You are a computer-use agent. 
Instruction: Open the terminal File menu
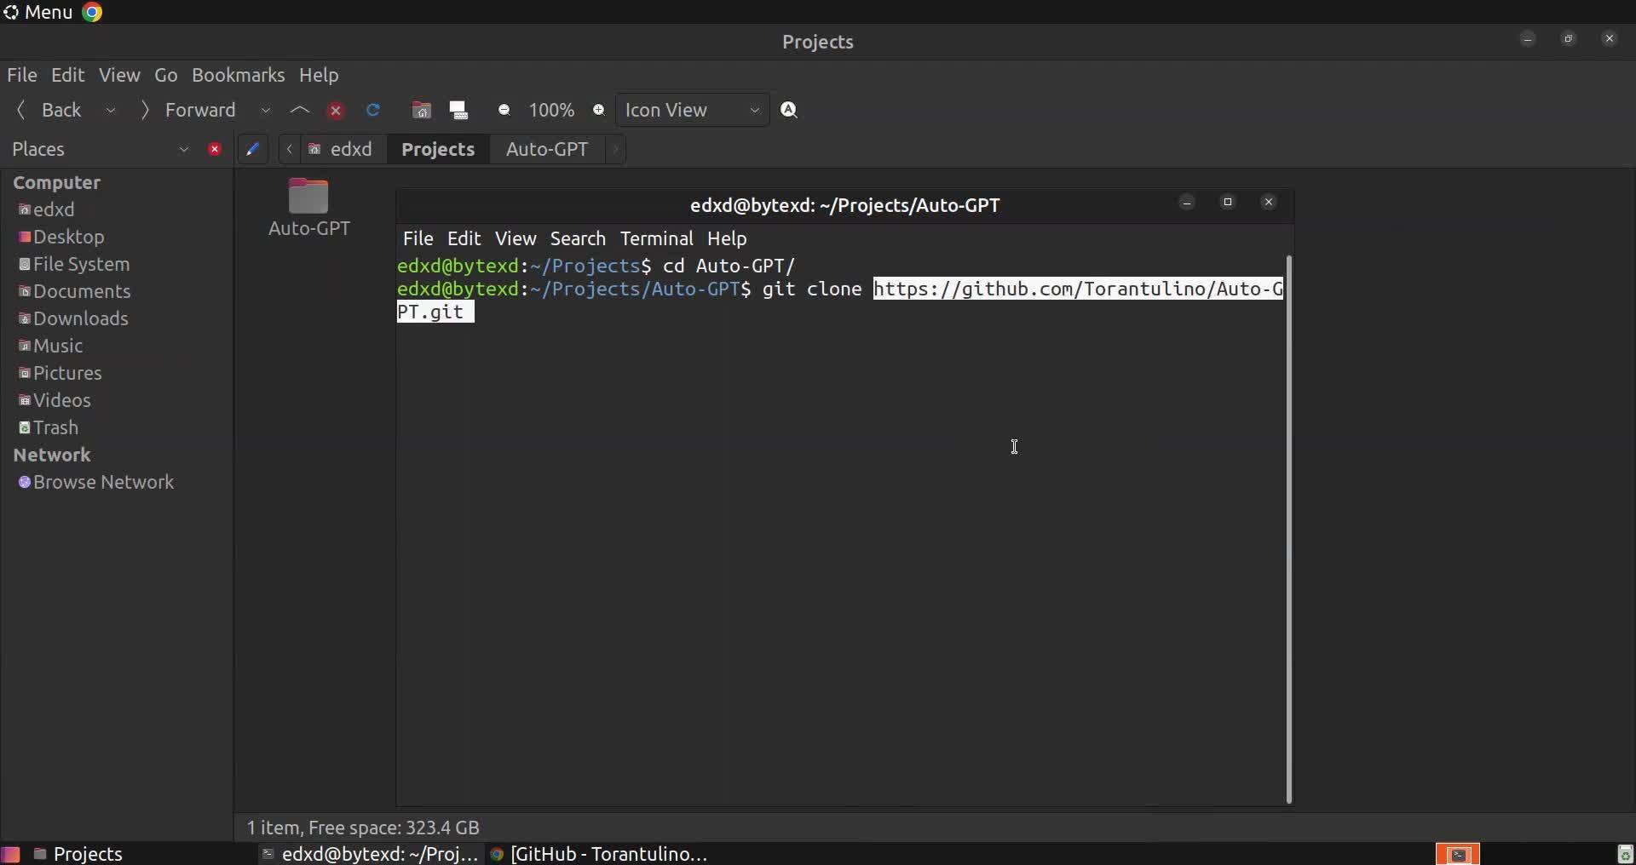tap(418, 238)
